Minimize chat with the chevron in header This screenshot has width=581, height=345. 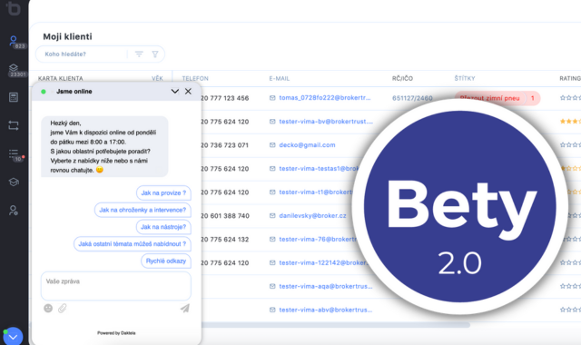[x=175, y=91]
